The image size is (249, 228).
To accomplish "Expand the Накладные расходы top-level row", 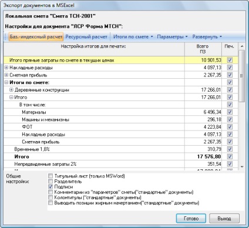I will point(6,68).
